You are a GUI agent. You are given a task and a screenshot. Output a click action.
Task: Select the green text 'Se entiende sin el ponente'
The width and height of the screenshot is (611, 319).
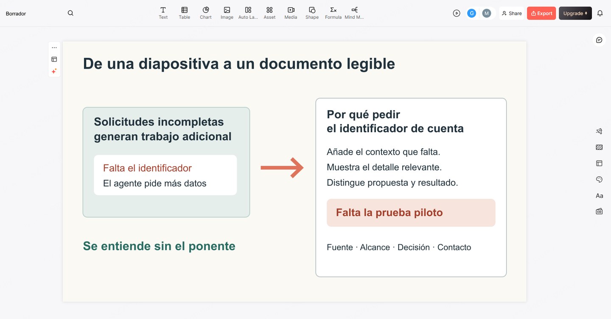[x=159, y=246]
